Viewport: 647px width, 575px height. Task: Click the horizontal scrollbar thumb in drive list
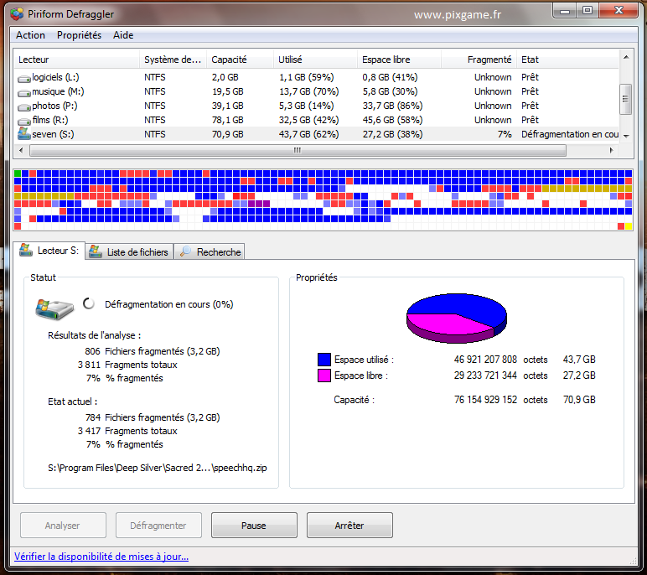click(298, 151)
